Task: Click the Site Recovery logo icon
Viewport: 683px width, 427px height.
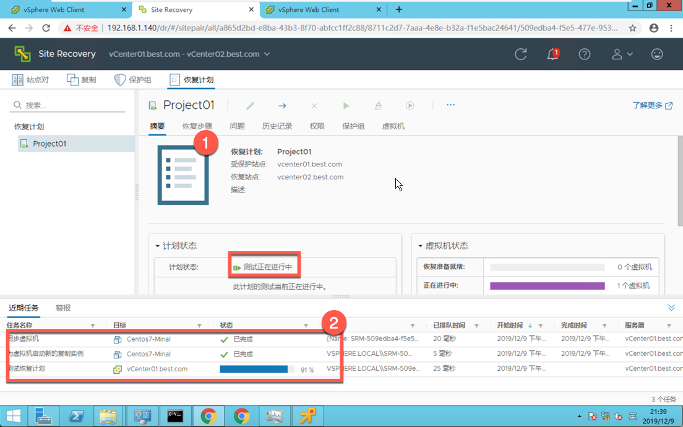Action: pos(23,54)
